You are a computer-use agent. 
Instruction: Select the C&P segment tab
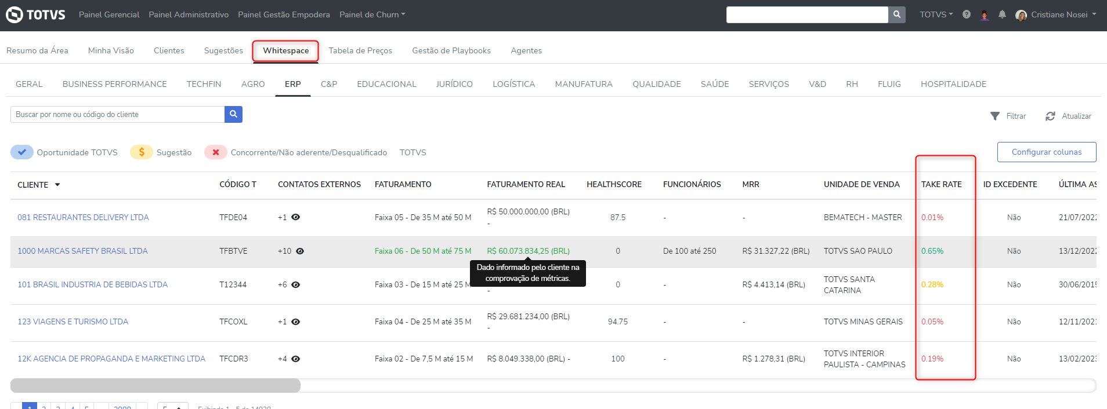click(329, 84)
